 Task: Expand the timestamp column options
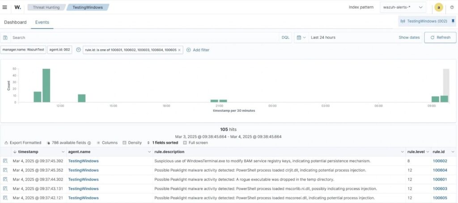tap(63, 152)
